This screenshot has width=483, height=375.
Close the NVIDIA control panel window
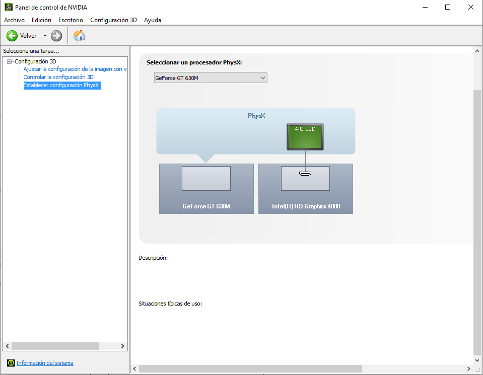pyautogui.click(x=471, y=7)
